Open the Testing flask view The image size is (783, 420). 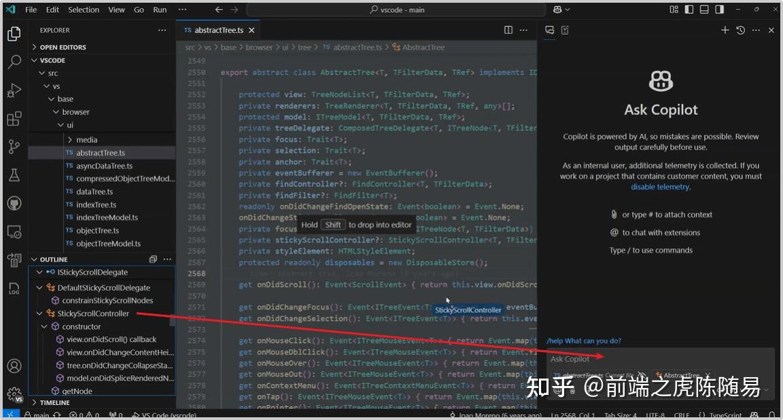click(14, 175)
